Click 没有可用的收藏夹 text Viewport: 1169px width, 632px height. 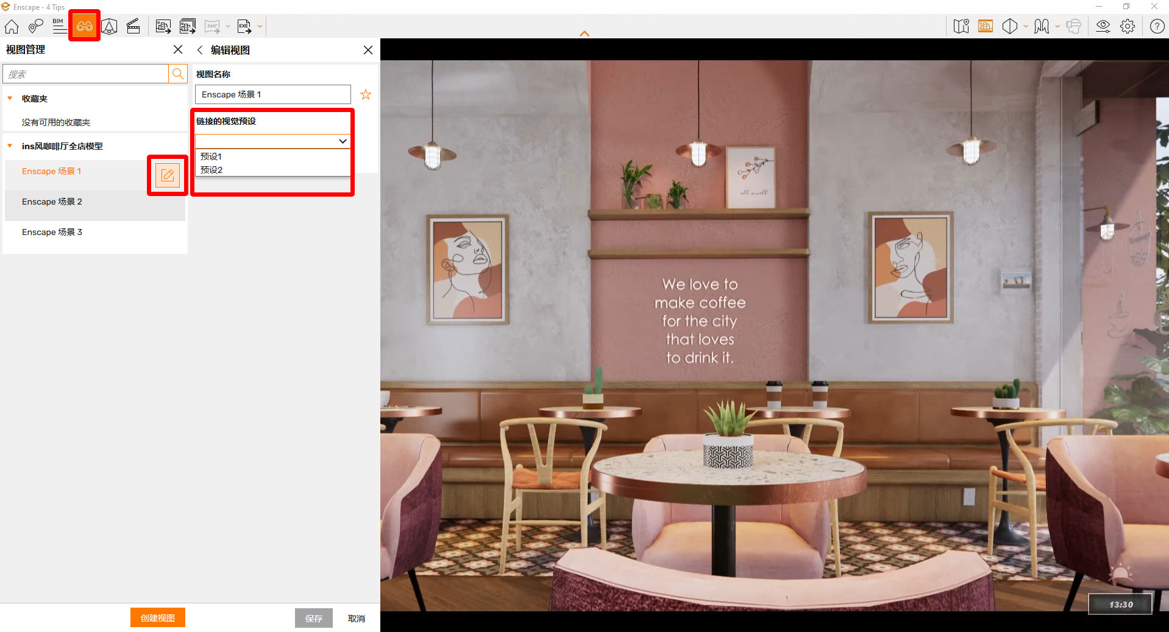[56, 122]
